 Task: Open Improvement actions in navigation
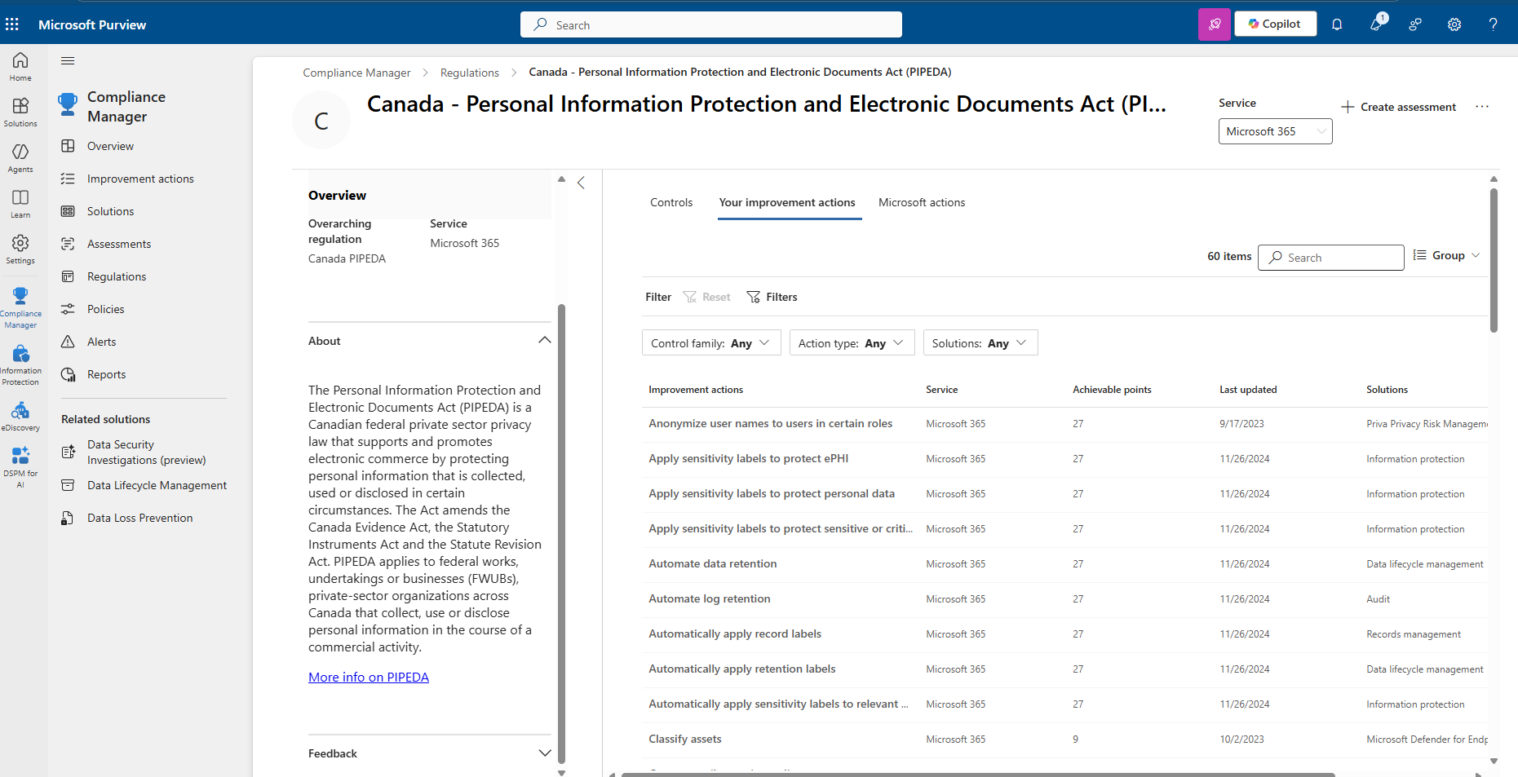tap(140, 179)
